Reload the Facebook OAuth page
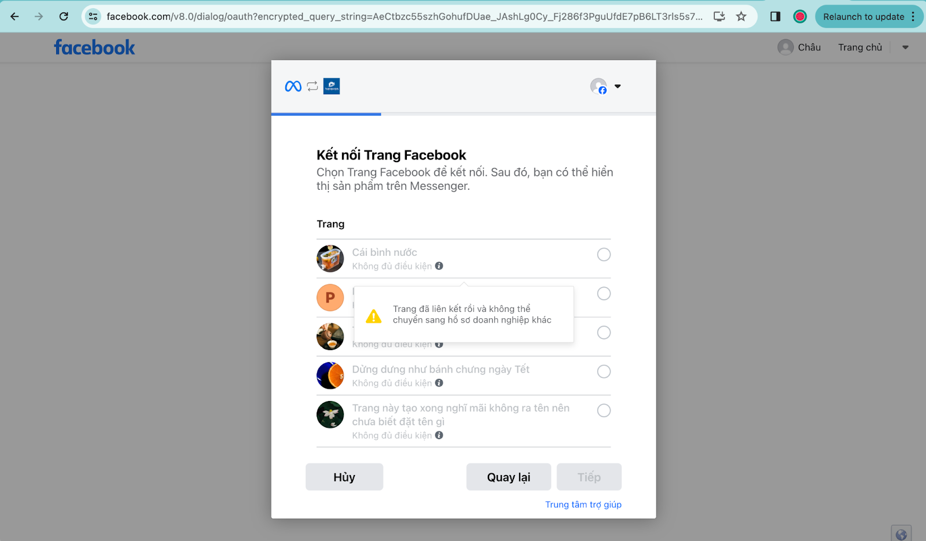This screenshot has width=926, height=541. 64,16
